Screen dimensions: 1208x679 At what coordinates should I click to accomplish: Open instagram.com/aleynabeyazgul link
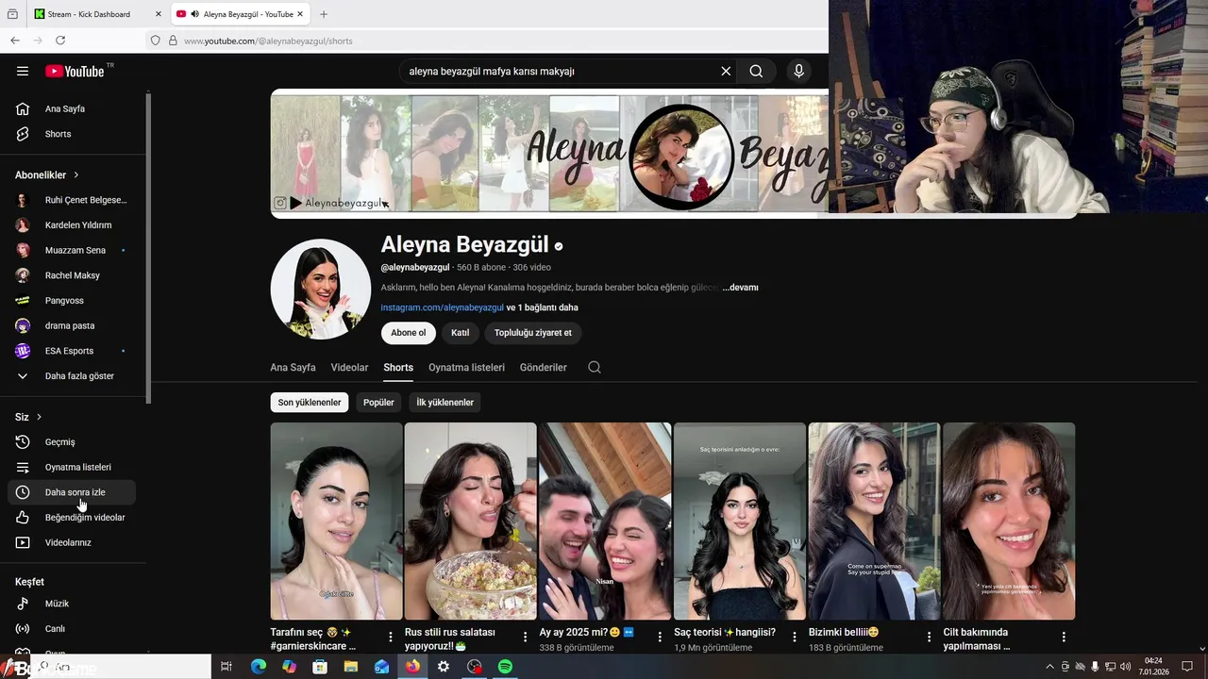click(x=442, y=307)
